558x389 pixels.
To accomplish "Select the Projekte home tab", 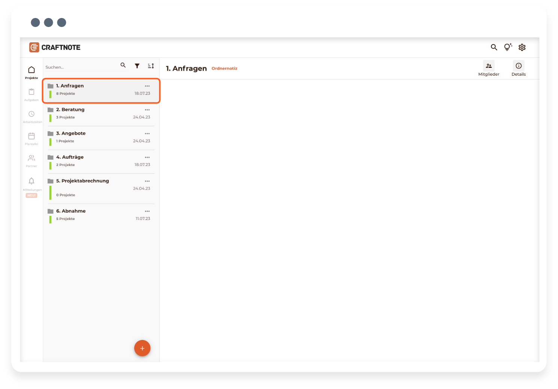I will pyautogui.click(x=31, y=72).
